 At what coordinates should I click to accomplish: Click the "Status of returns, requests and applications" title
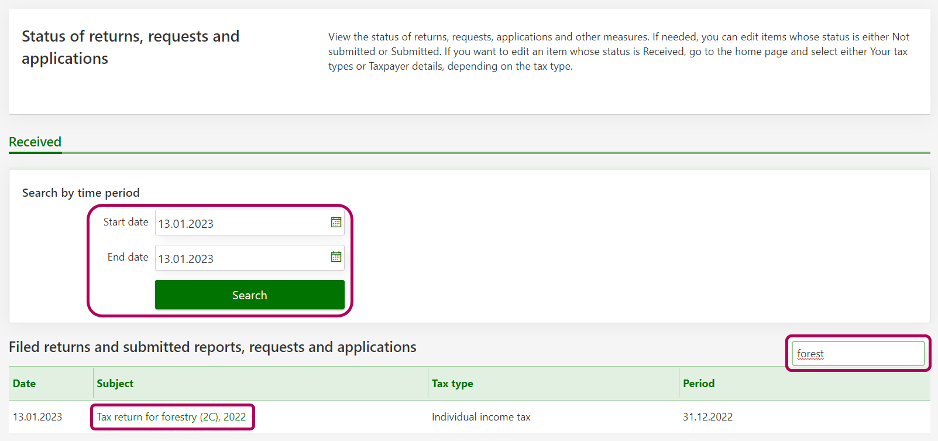(x=130, y=47)
